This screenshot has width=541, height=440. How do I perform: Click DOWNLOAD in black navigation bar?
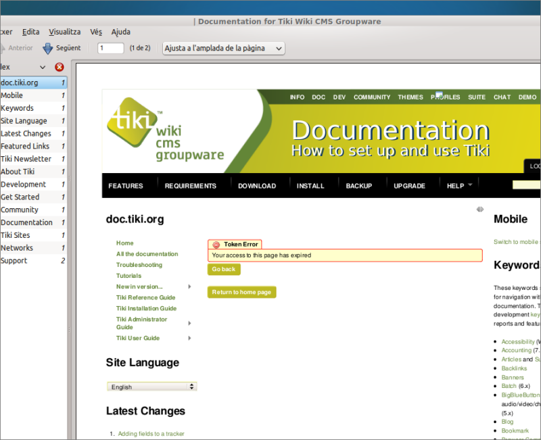257,186
